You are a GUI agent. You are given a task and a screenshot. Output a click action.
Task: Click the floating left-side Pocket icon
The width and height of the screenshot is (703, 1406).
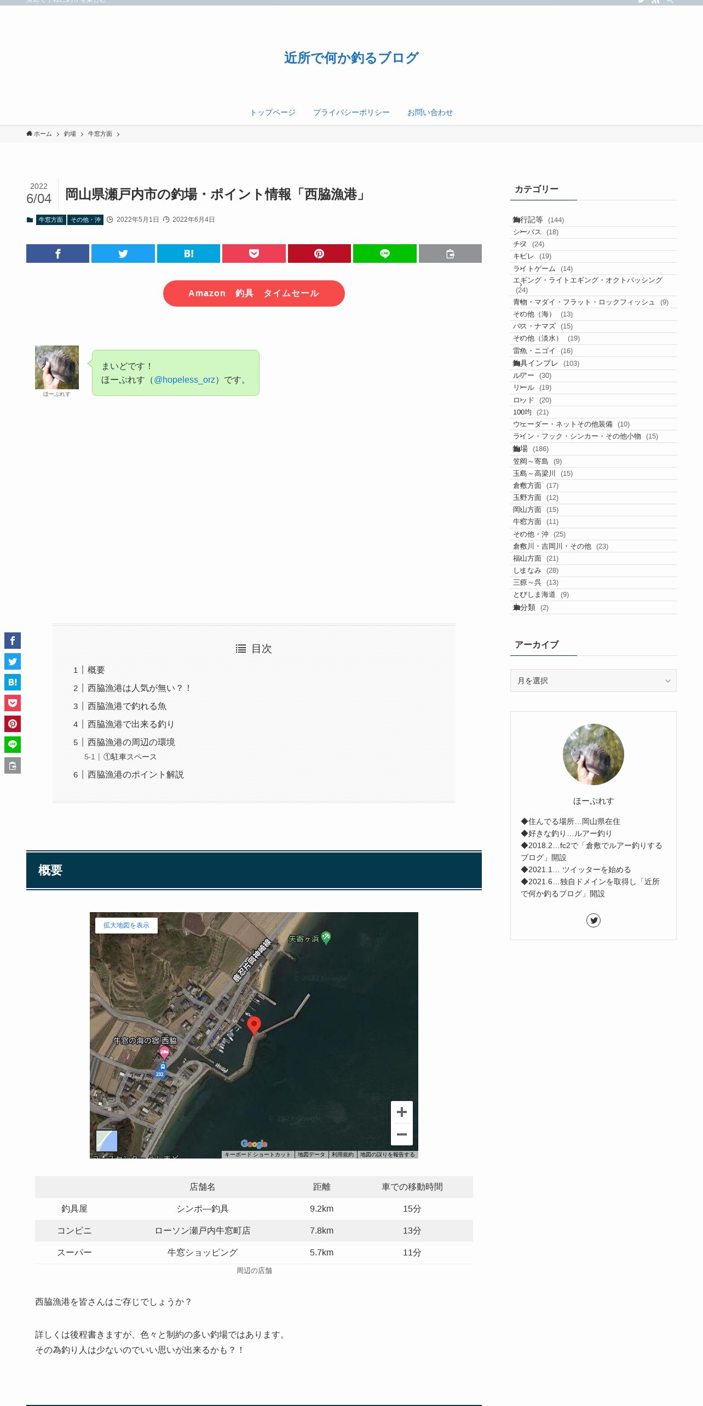point(13,703)
